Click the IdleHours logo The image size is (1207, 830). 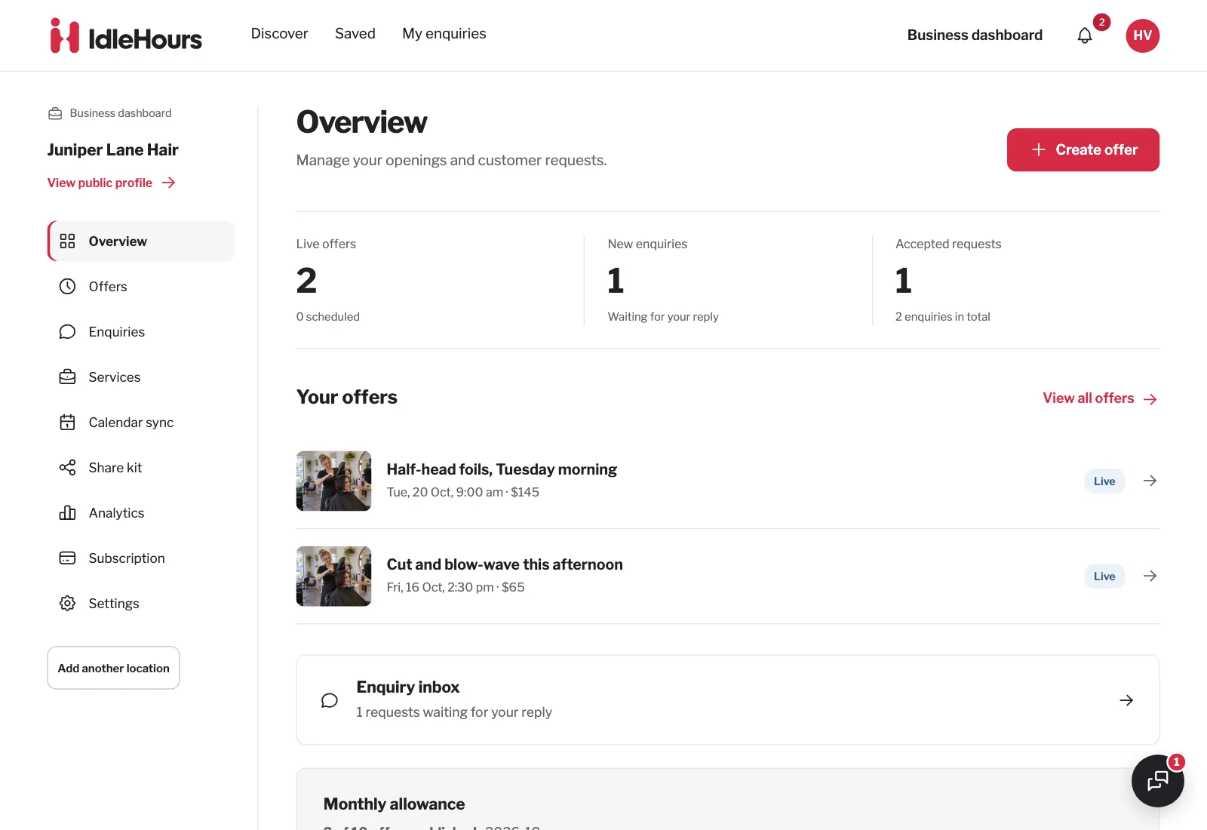(x=126, y=35)
